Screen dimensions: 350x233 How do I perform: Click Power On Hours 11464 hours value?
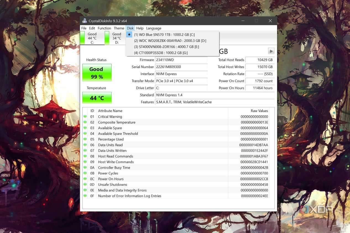tap(260, 88)
